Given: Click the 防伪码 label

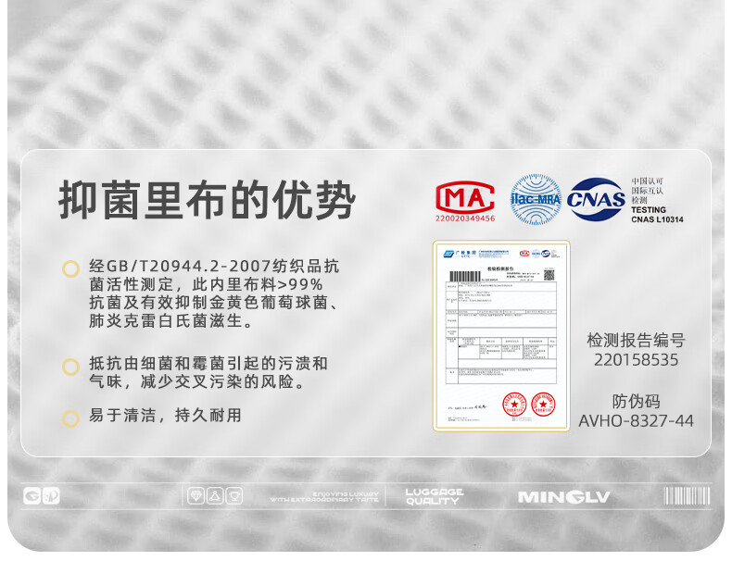Looking at the screenshot, I should tap(636, 401).
